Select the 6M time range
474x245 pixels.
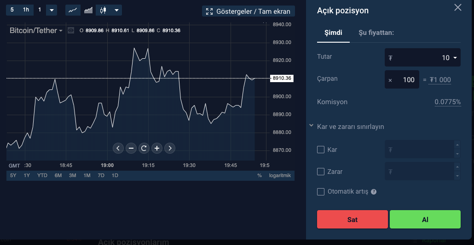(x=58, y=175)
